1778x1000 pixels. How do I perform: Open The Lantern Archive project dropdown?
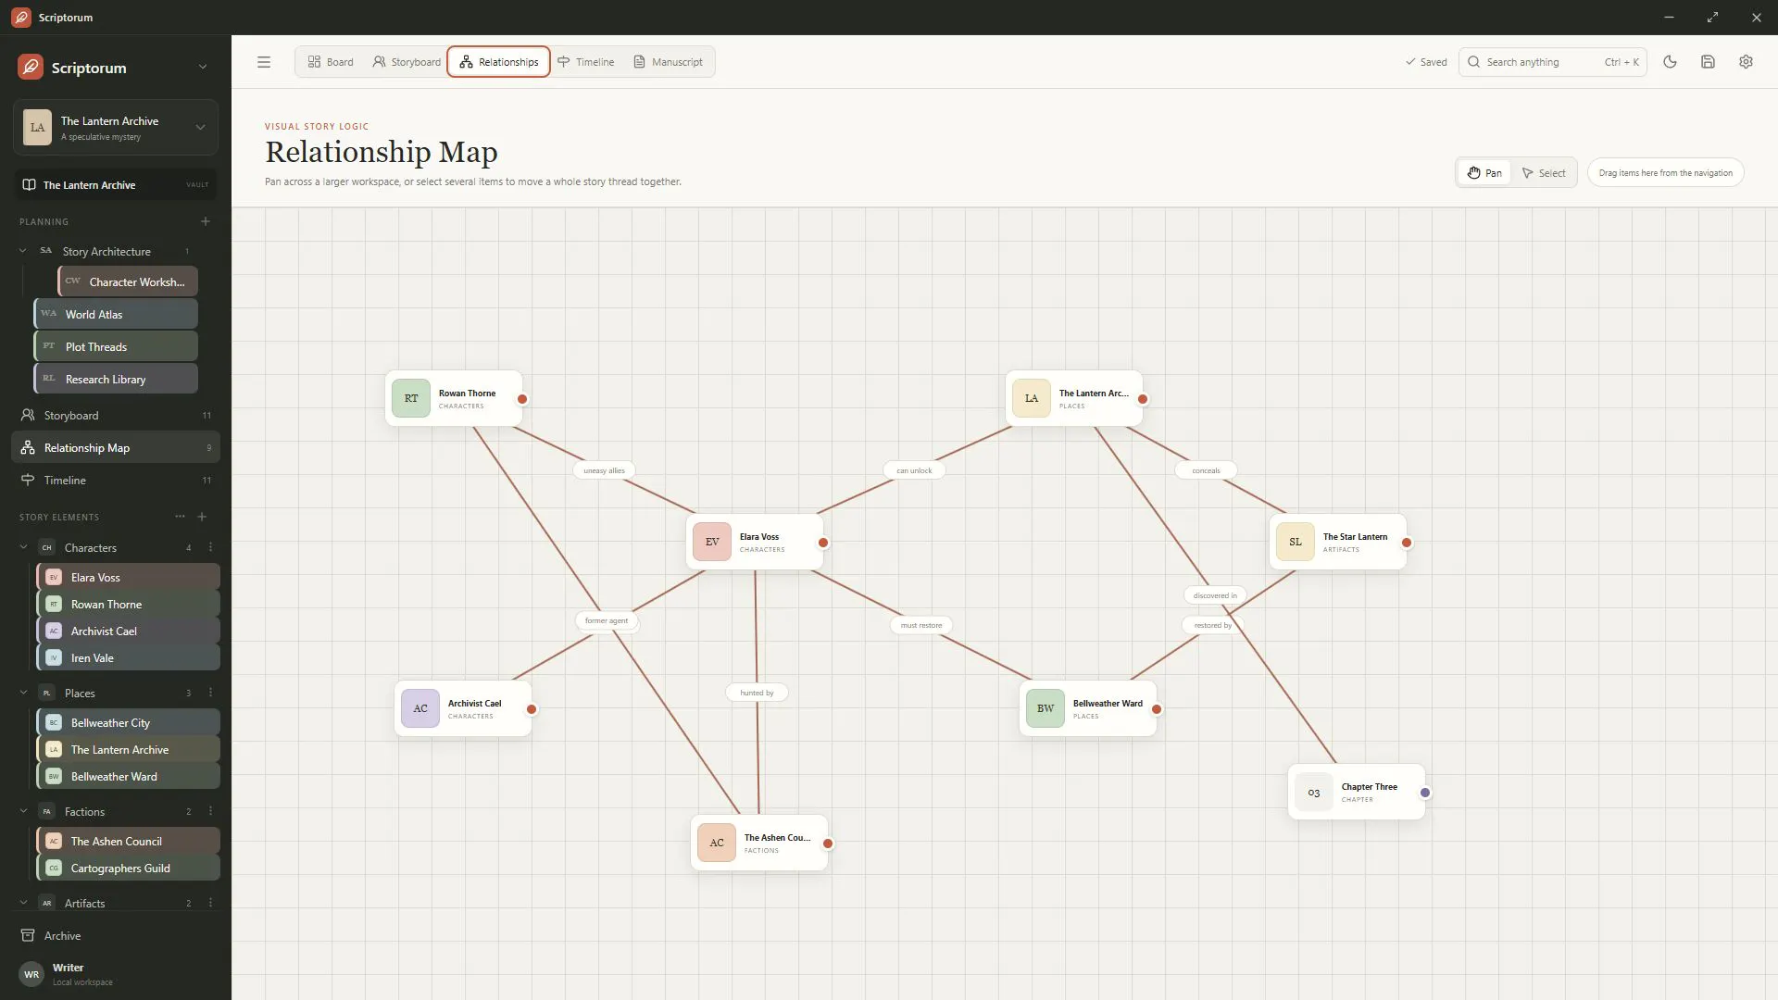[200, 128]
